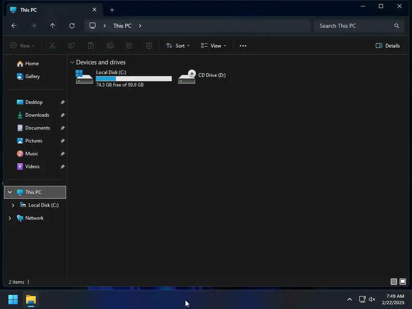412x309 pixels.
Task: Close the This PC tab
Action: pyautogui.click(x=94, y=10)
